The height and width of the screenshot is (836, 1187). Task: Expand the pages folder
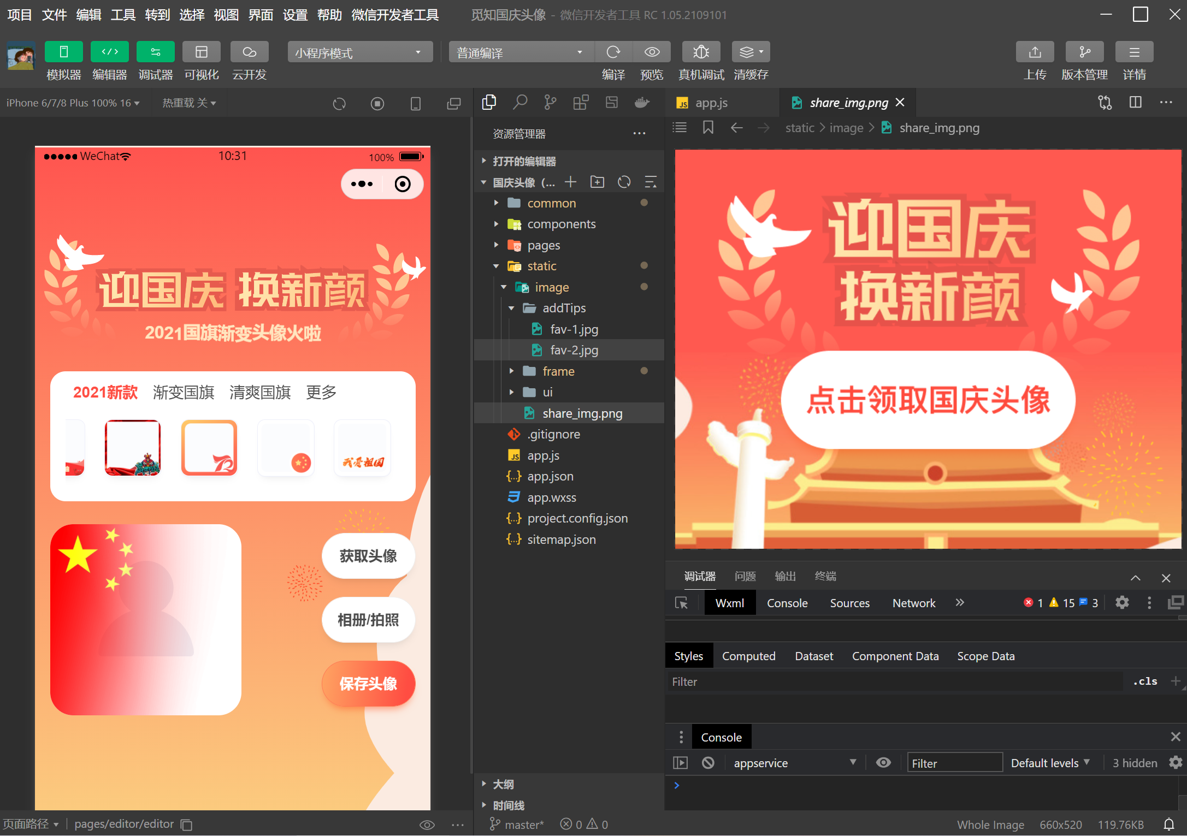click(569, 245)
